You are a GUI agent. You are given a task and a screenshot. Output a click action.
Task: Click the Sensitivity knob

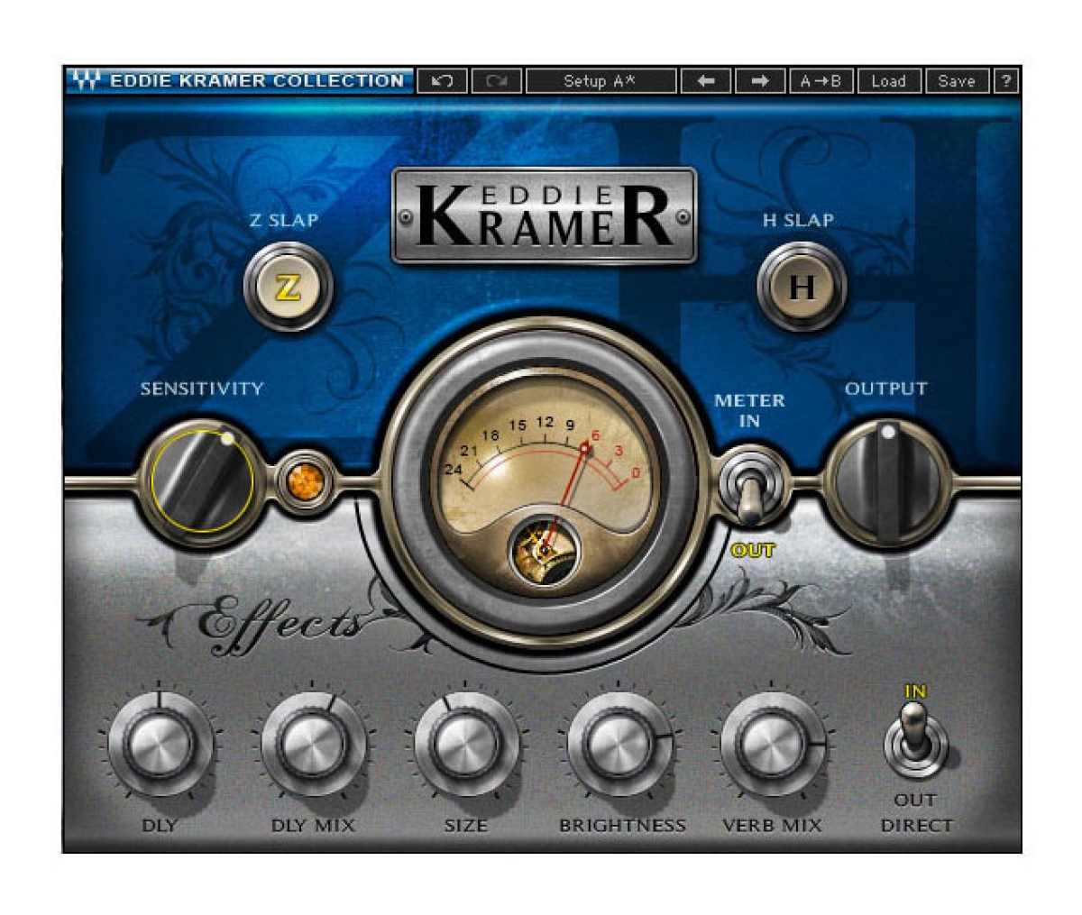(203, 480)
